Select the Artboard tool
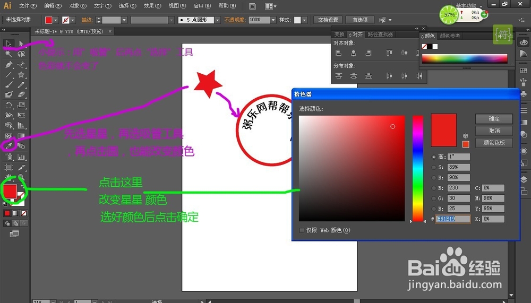The image size is (531, 303). click(x=8, y=168)
